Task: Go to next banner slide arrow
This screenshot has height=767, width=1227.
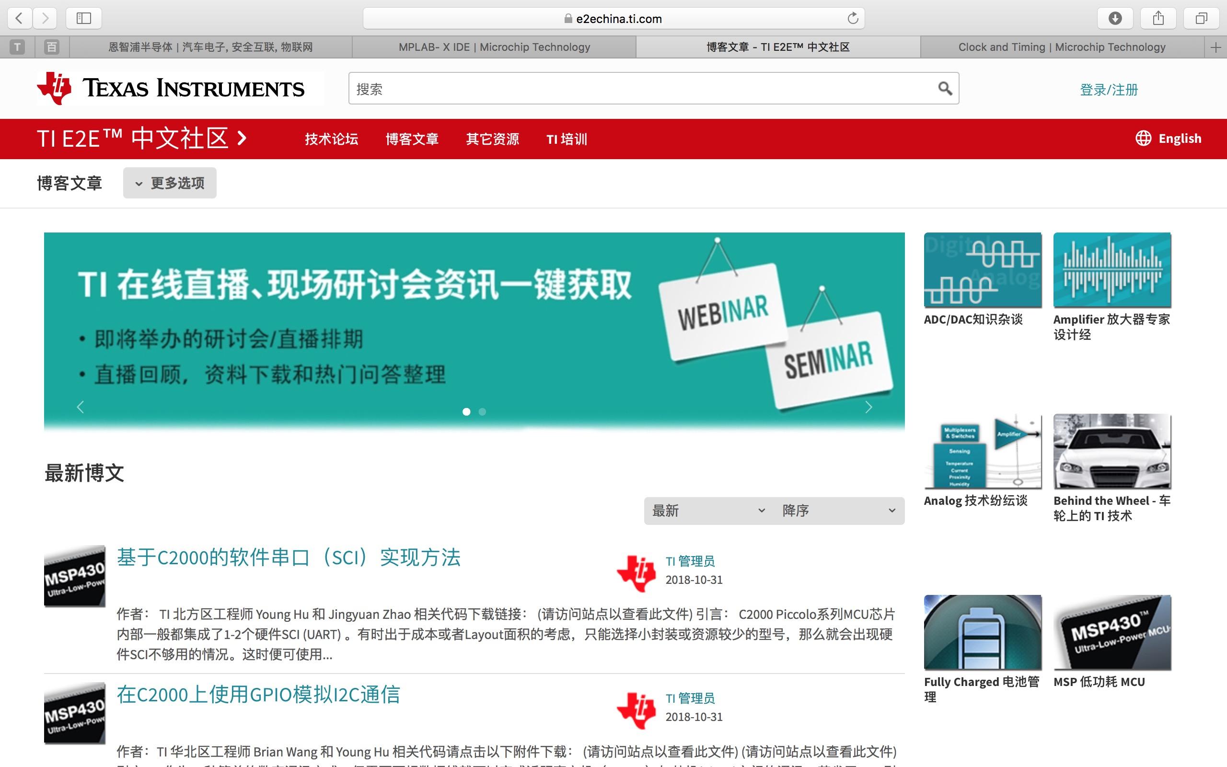Action: tap(868, 407)
